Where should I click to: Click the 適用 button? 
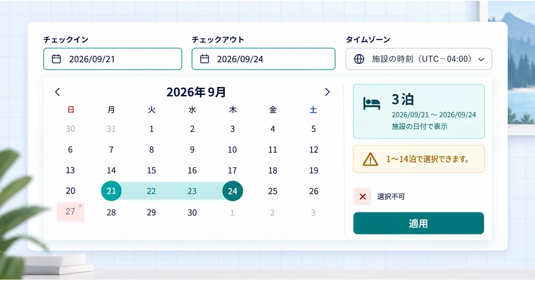click(419, 223)
